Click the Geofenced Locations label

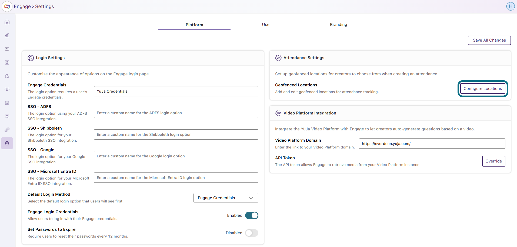pyautogui.click(x=296, y=85)
